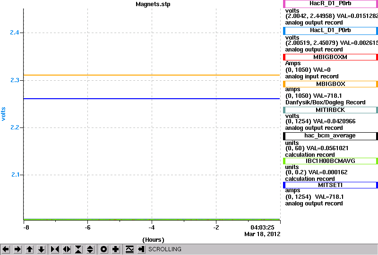
Task: Select the HacR_D1_P0rb curve in the legend
Action: (330, 4)
